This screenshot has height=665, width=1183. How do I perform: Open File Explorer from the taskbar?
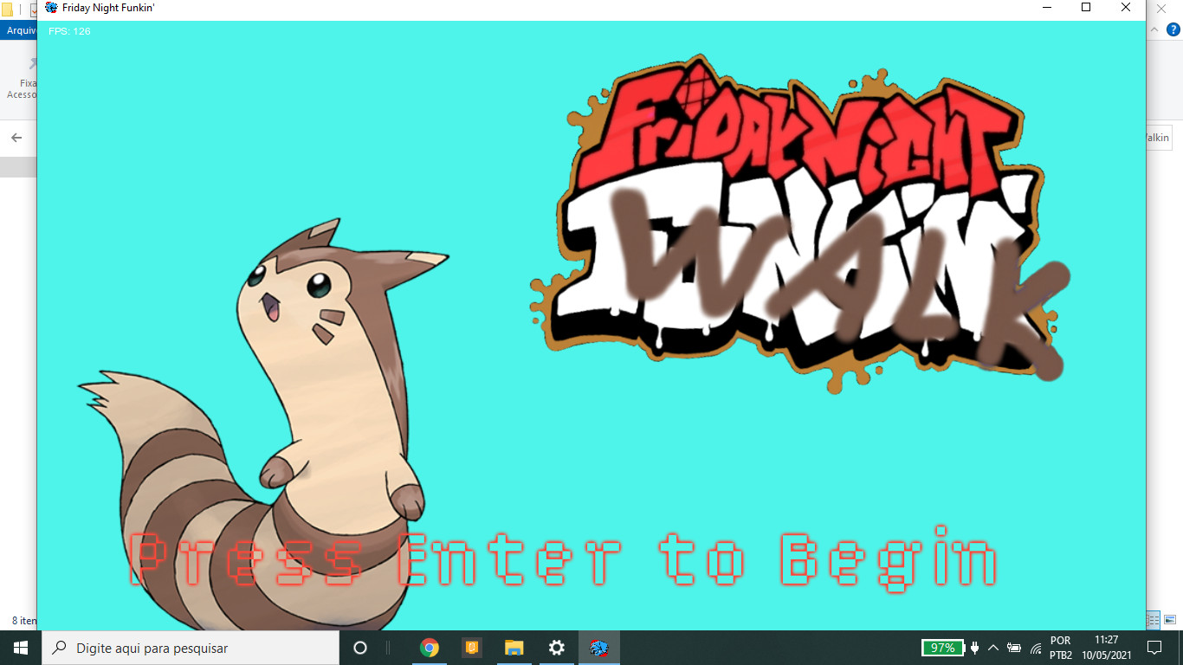514,648
